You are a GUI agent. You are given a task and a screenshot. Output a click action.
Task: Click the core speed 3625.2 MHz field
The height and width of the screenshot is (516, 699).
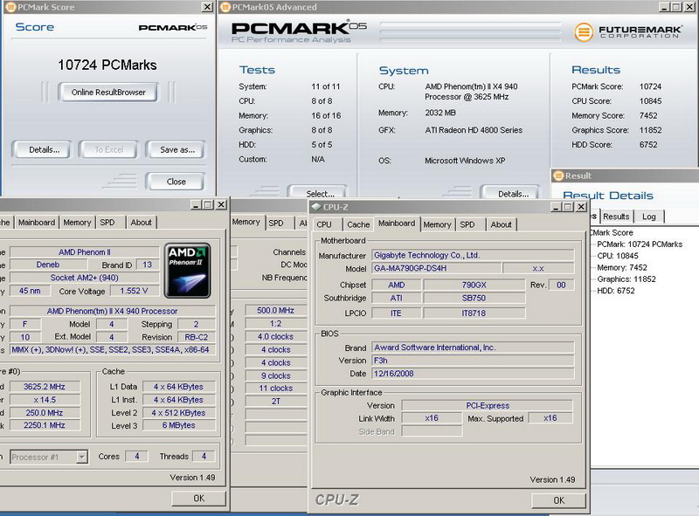tap(45, 386)
